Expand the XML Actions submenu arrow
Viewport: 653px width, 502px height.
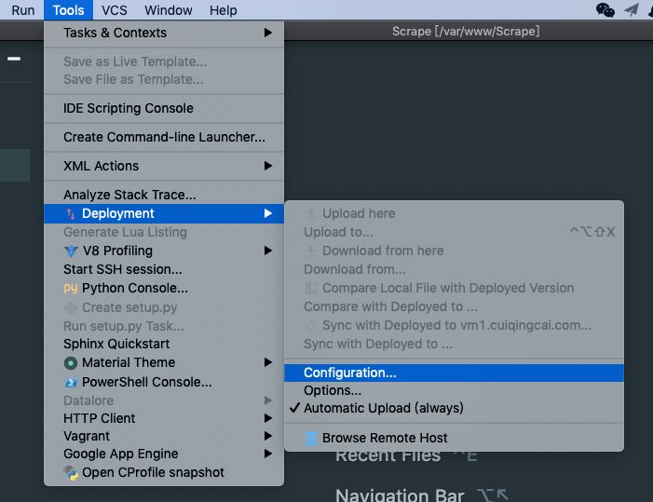pos(268,166)
